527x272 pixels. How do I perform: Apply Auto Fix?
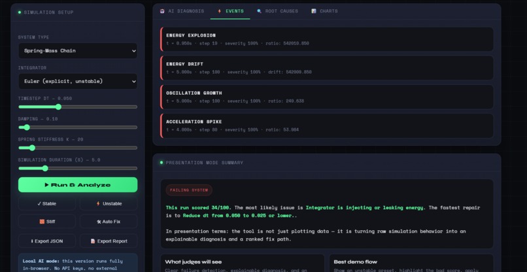(109, 222)
